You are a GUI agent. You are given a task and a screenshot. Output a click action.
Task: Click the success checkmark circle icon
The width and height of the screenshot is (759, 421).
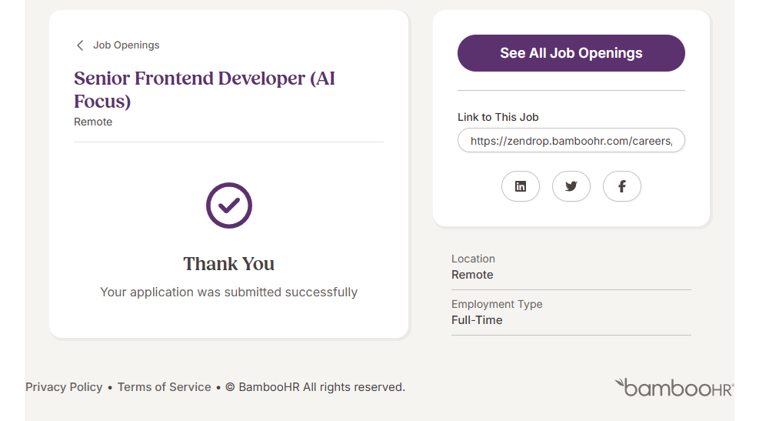point(229,205)
